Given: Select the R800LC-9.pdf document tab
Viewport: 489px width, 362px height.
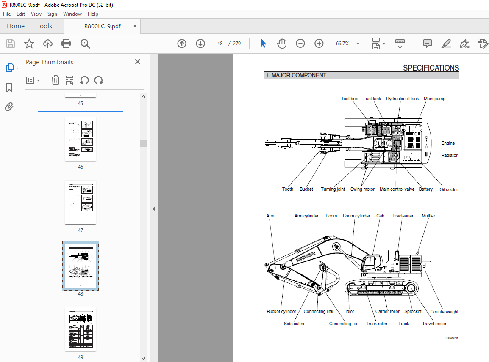Looking at the screenshot, I should 102,26.
